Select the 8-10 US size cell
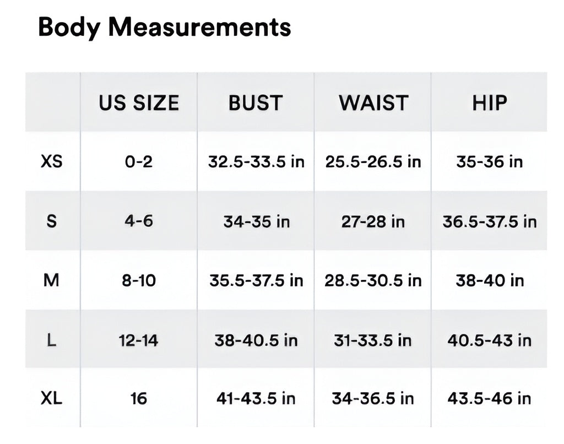The height and width of the screenshot is (444, 564). click(x=139, y=280)
